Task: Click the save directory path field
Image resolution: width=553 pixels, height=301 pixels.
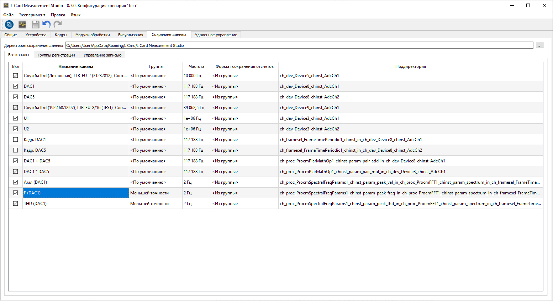Action: (299, 45)
